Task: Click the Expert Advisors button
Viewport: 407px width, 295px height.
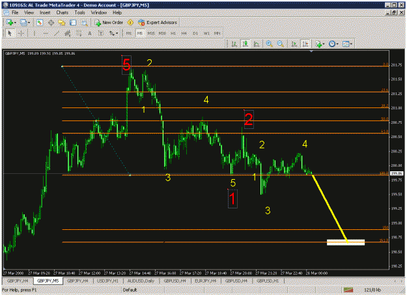Action: click(x=158, y=23)
